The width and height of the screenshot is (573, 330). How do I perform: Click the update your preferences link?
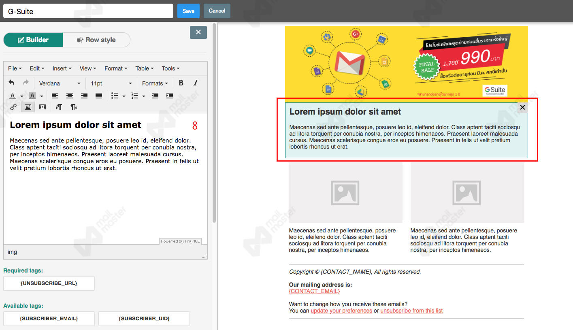[341, 311]
